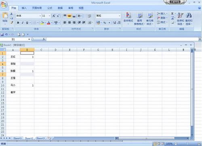202x146 pixels.
Task: Open the font size dropdown
Action: point(49,16)
